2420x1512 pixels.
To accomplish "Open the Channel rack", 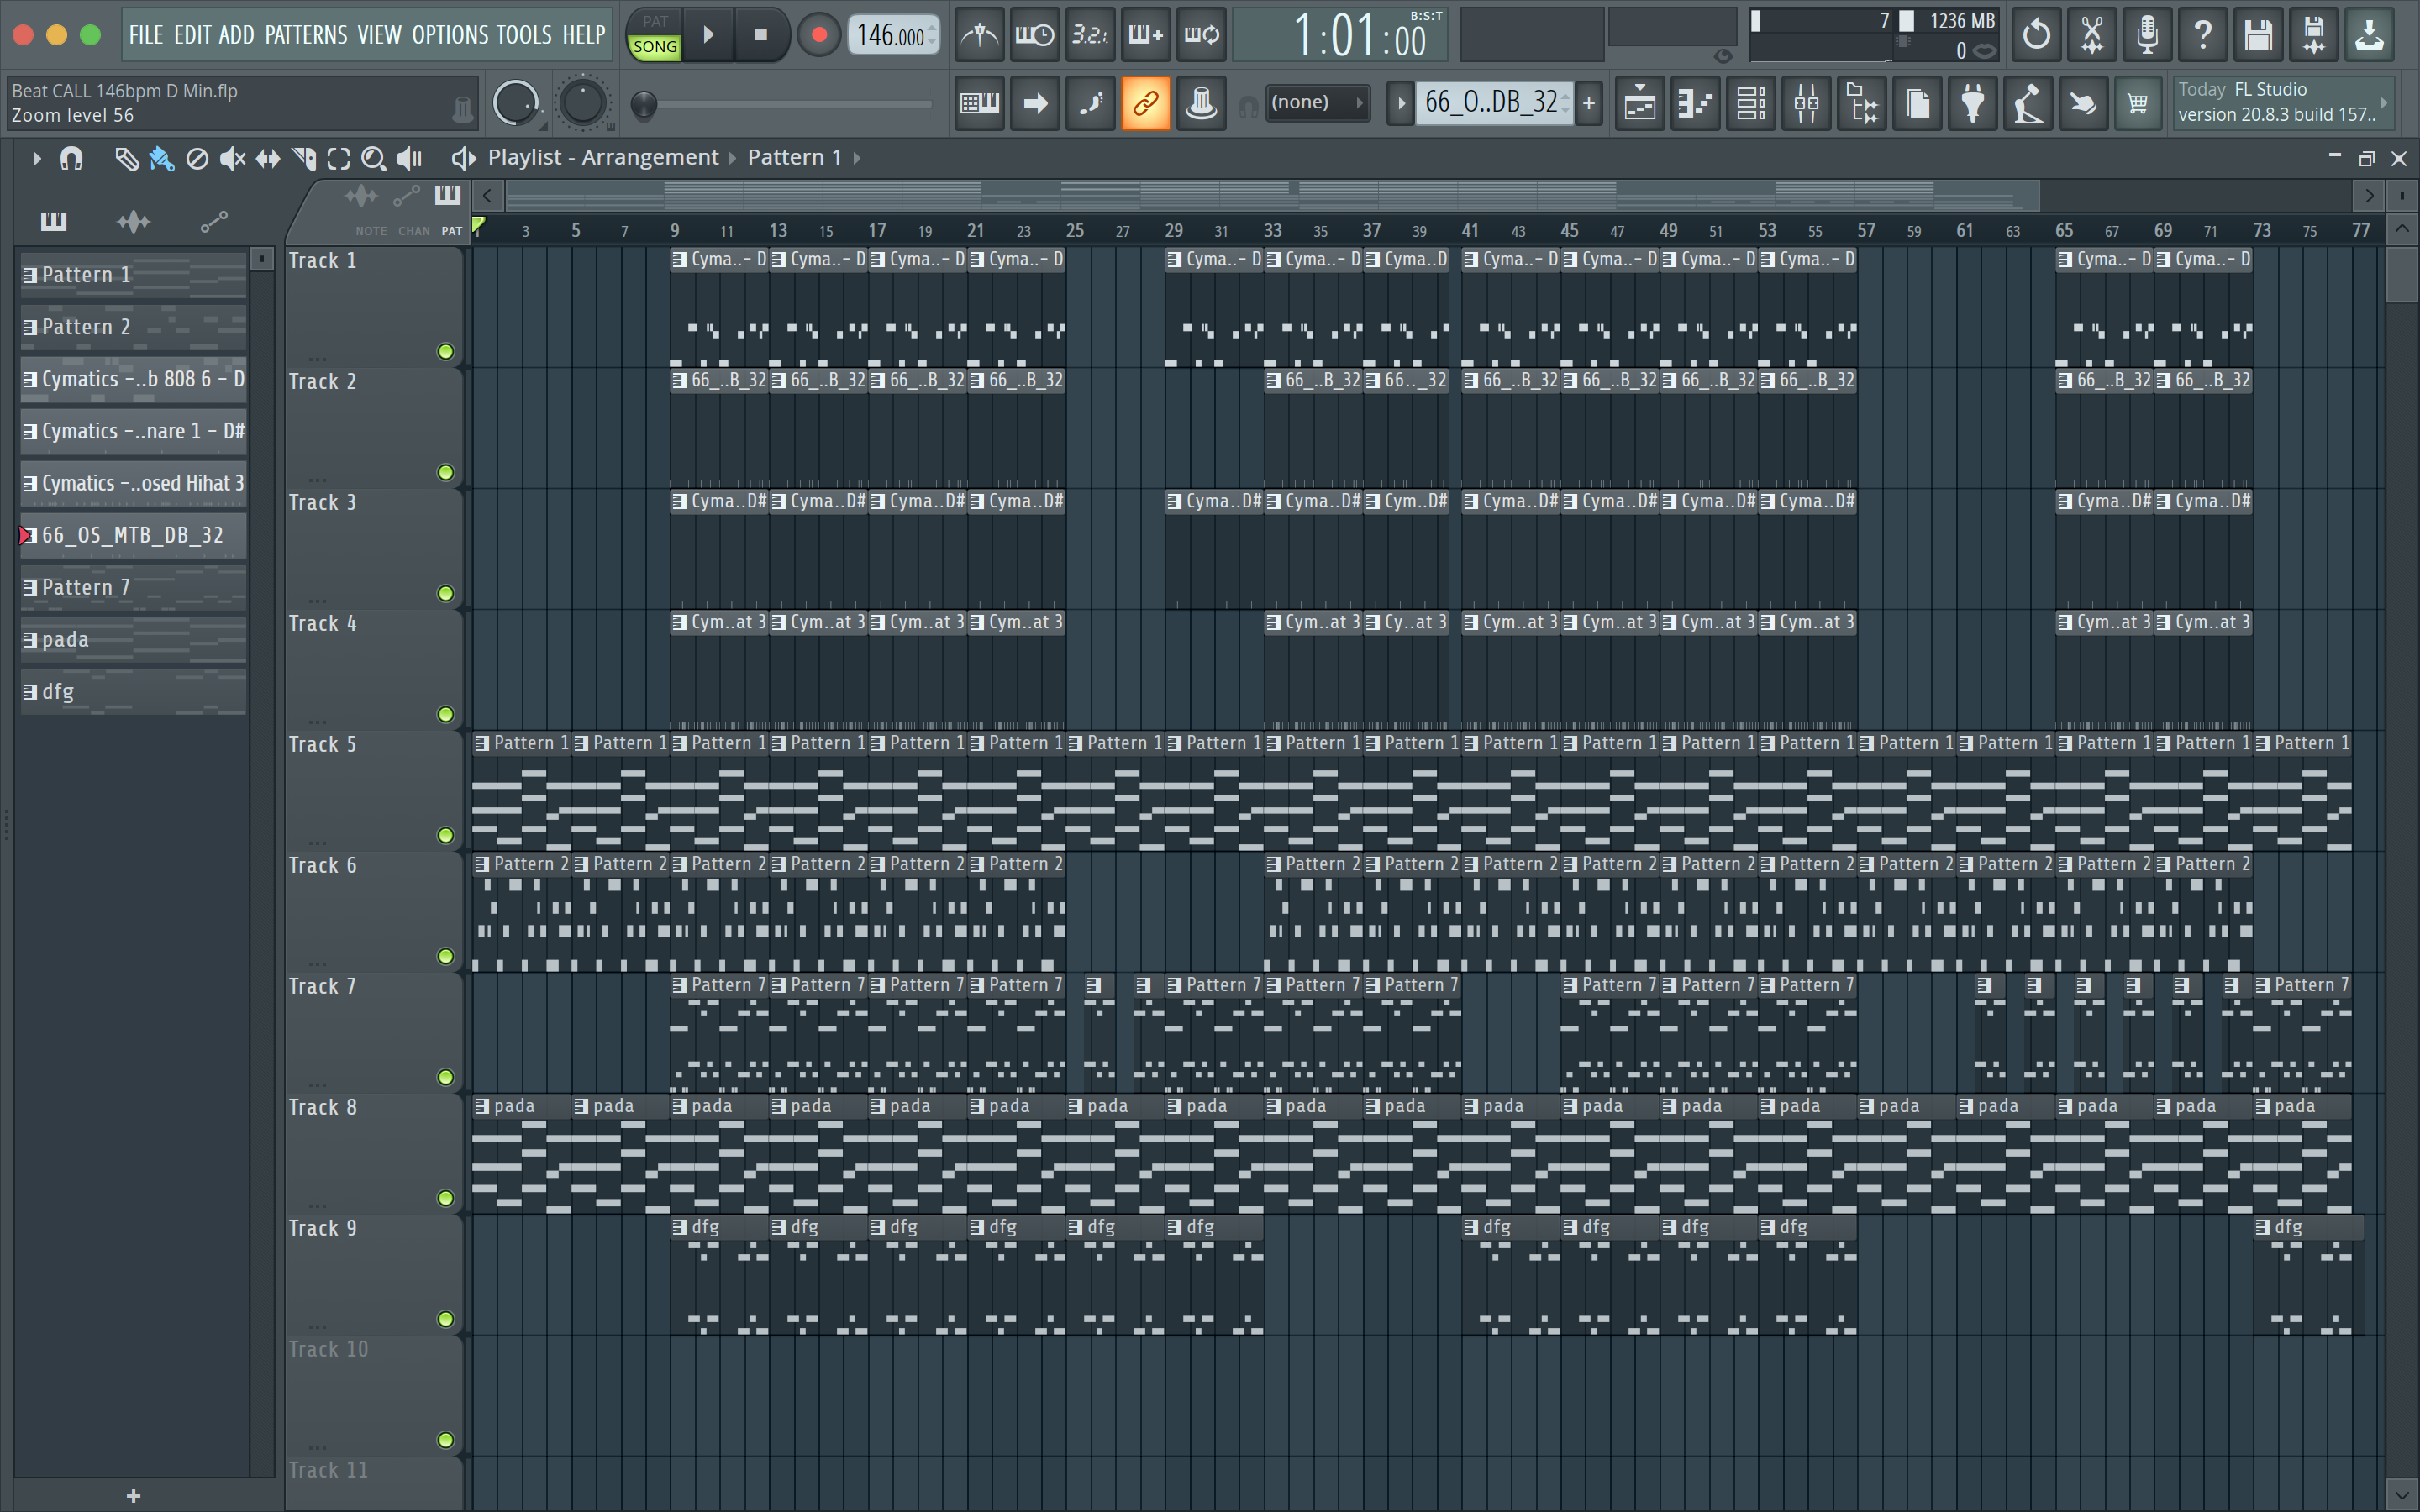I will click(x=1751, y=102).
